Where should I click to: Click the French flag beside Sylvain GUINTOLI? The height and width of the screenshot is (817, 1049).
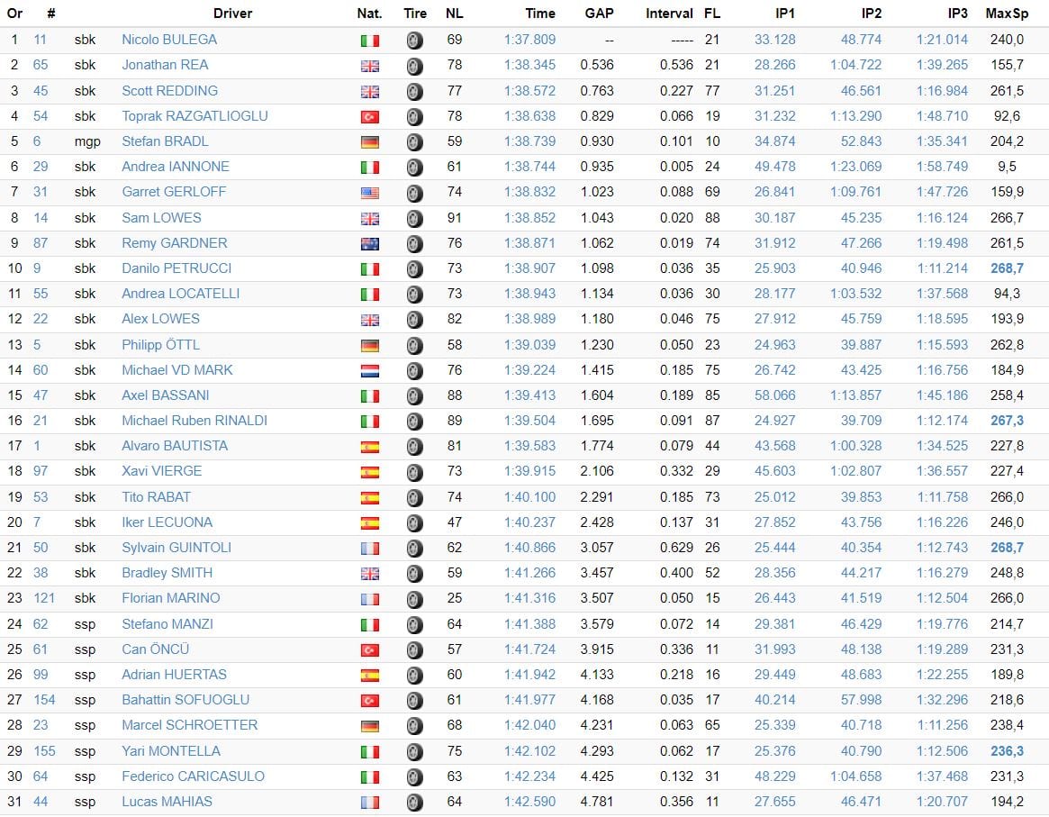pos(369,549)
